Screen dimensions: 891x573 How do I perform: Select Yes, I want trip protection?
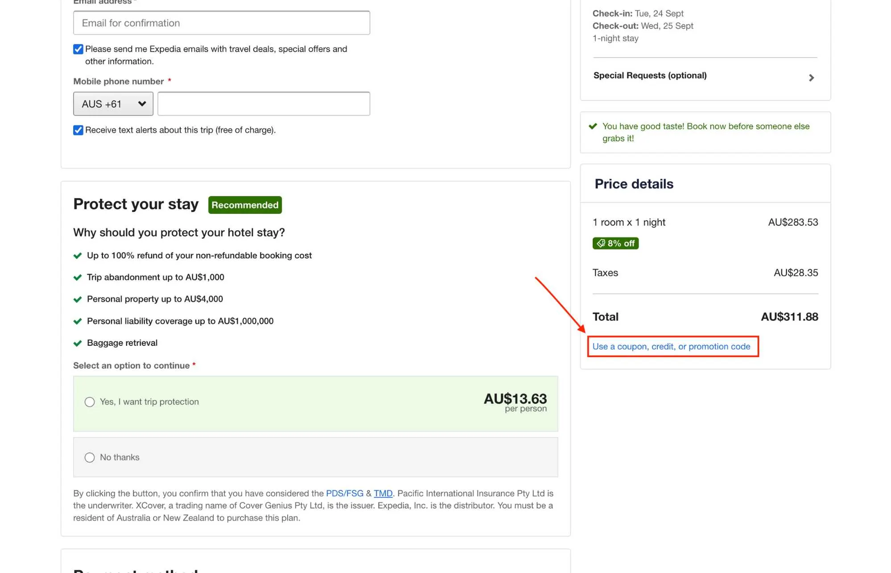pyautogui.click(x=90, y=402)
